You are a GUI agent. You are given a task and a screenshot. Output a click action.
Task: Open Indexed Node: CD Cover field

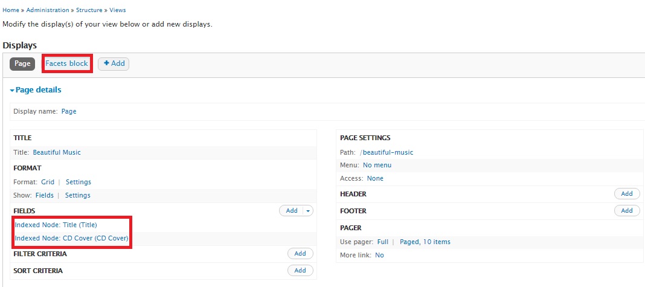(x=72, y=238)
